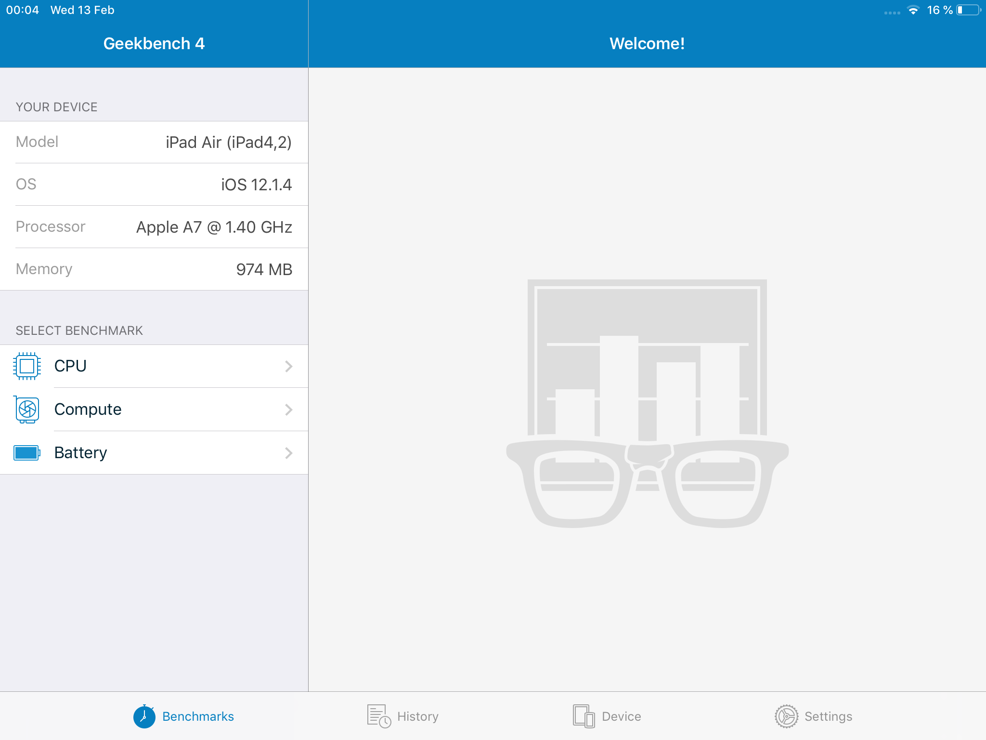986x740 pixels.
Task: Select the Battery benchmark row
Action: pyautogui.click(x=154, y=453)
